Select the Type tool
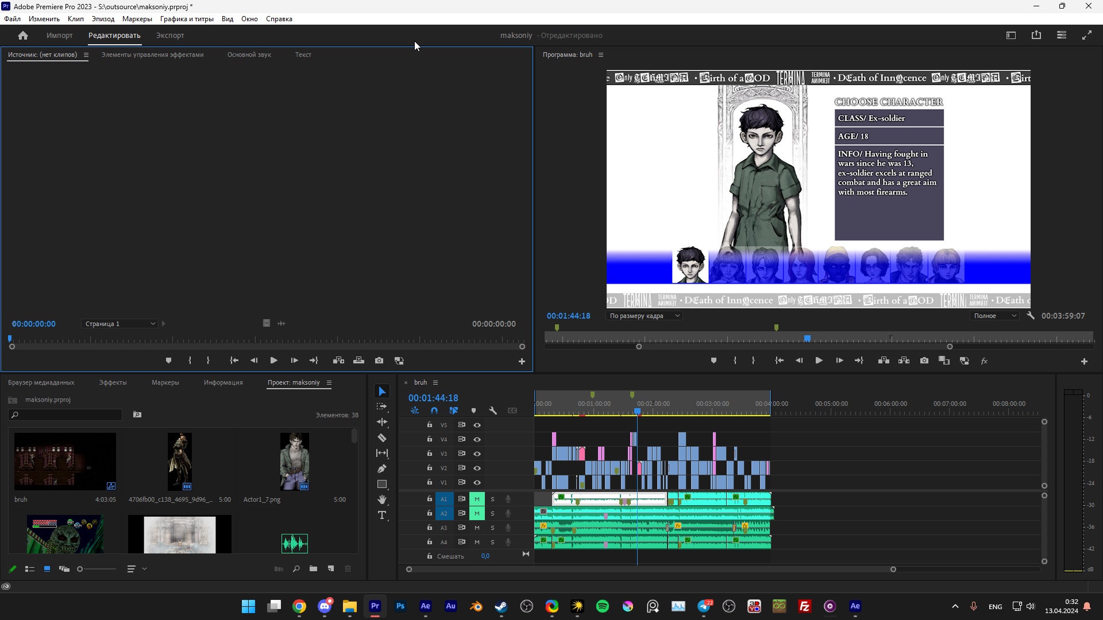The height and width of the screenshot is (620, 1103). 382,515
